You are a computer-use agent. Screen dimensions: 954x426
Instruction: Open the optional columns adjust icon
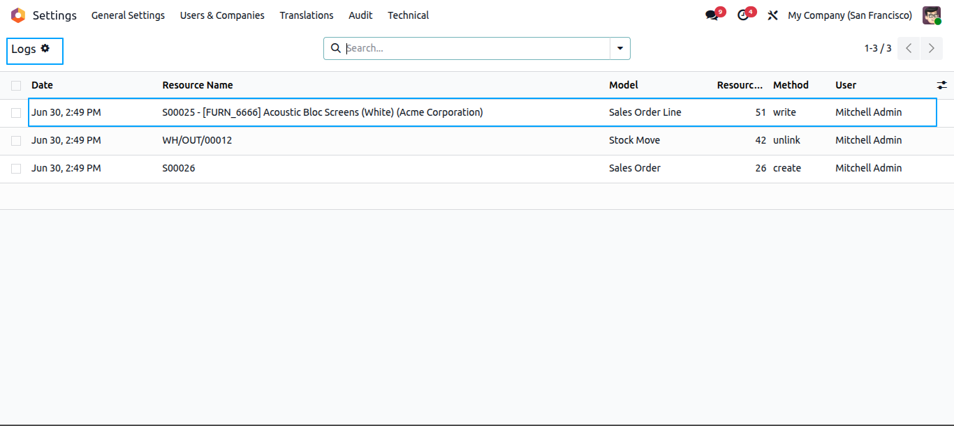942,85
